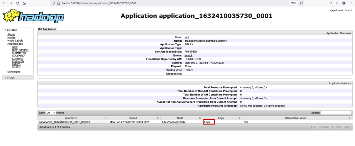Open the root user link

point(187,37)
